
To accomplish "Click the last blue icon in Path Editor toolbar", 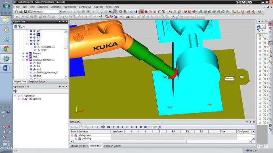I will click(x=160, y=127).
